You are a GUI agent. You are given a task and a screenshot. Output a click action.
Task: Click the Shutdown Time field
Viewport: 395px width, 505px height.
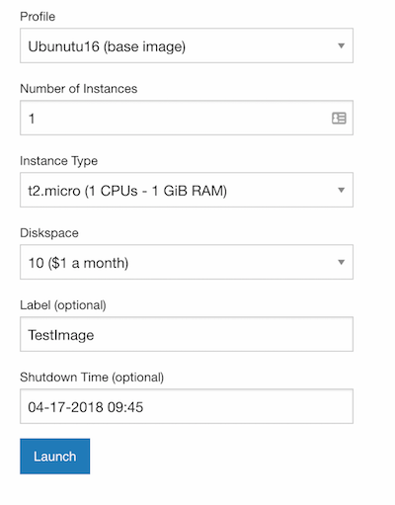click(187, 406)
